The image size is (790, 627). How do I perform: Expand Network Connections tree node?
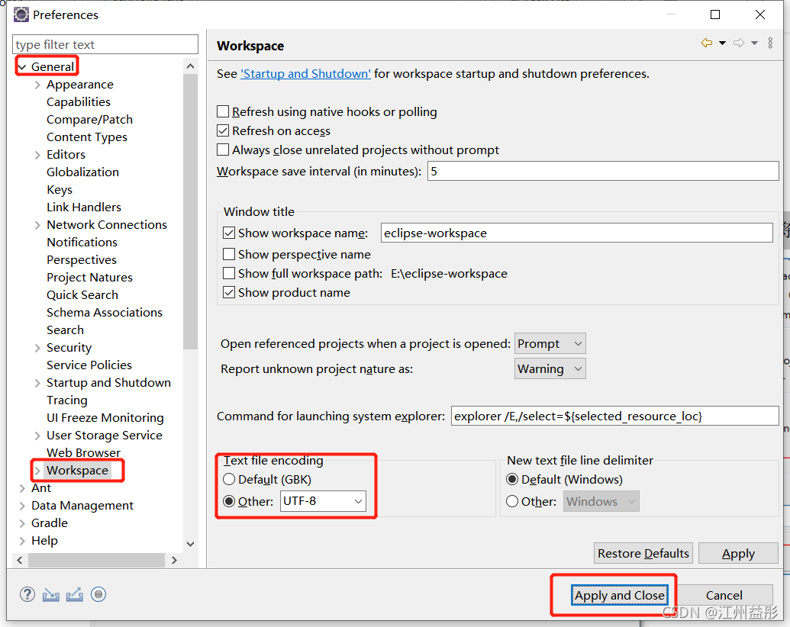pos(37,224)
